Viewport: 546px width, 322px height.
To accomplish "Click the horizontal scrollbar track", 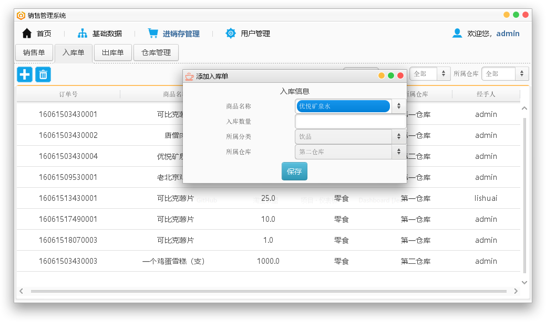I will [269, 291].
